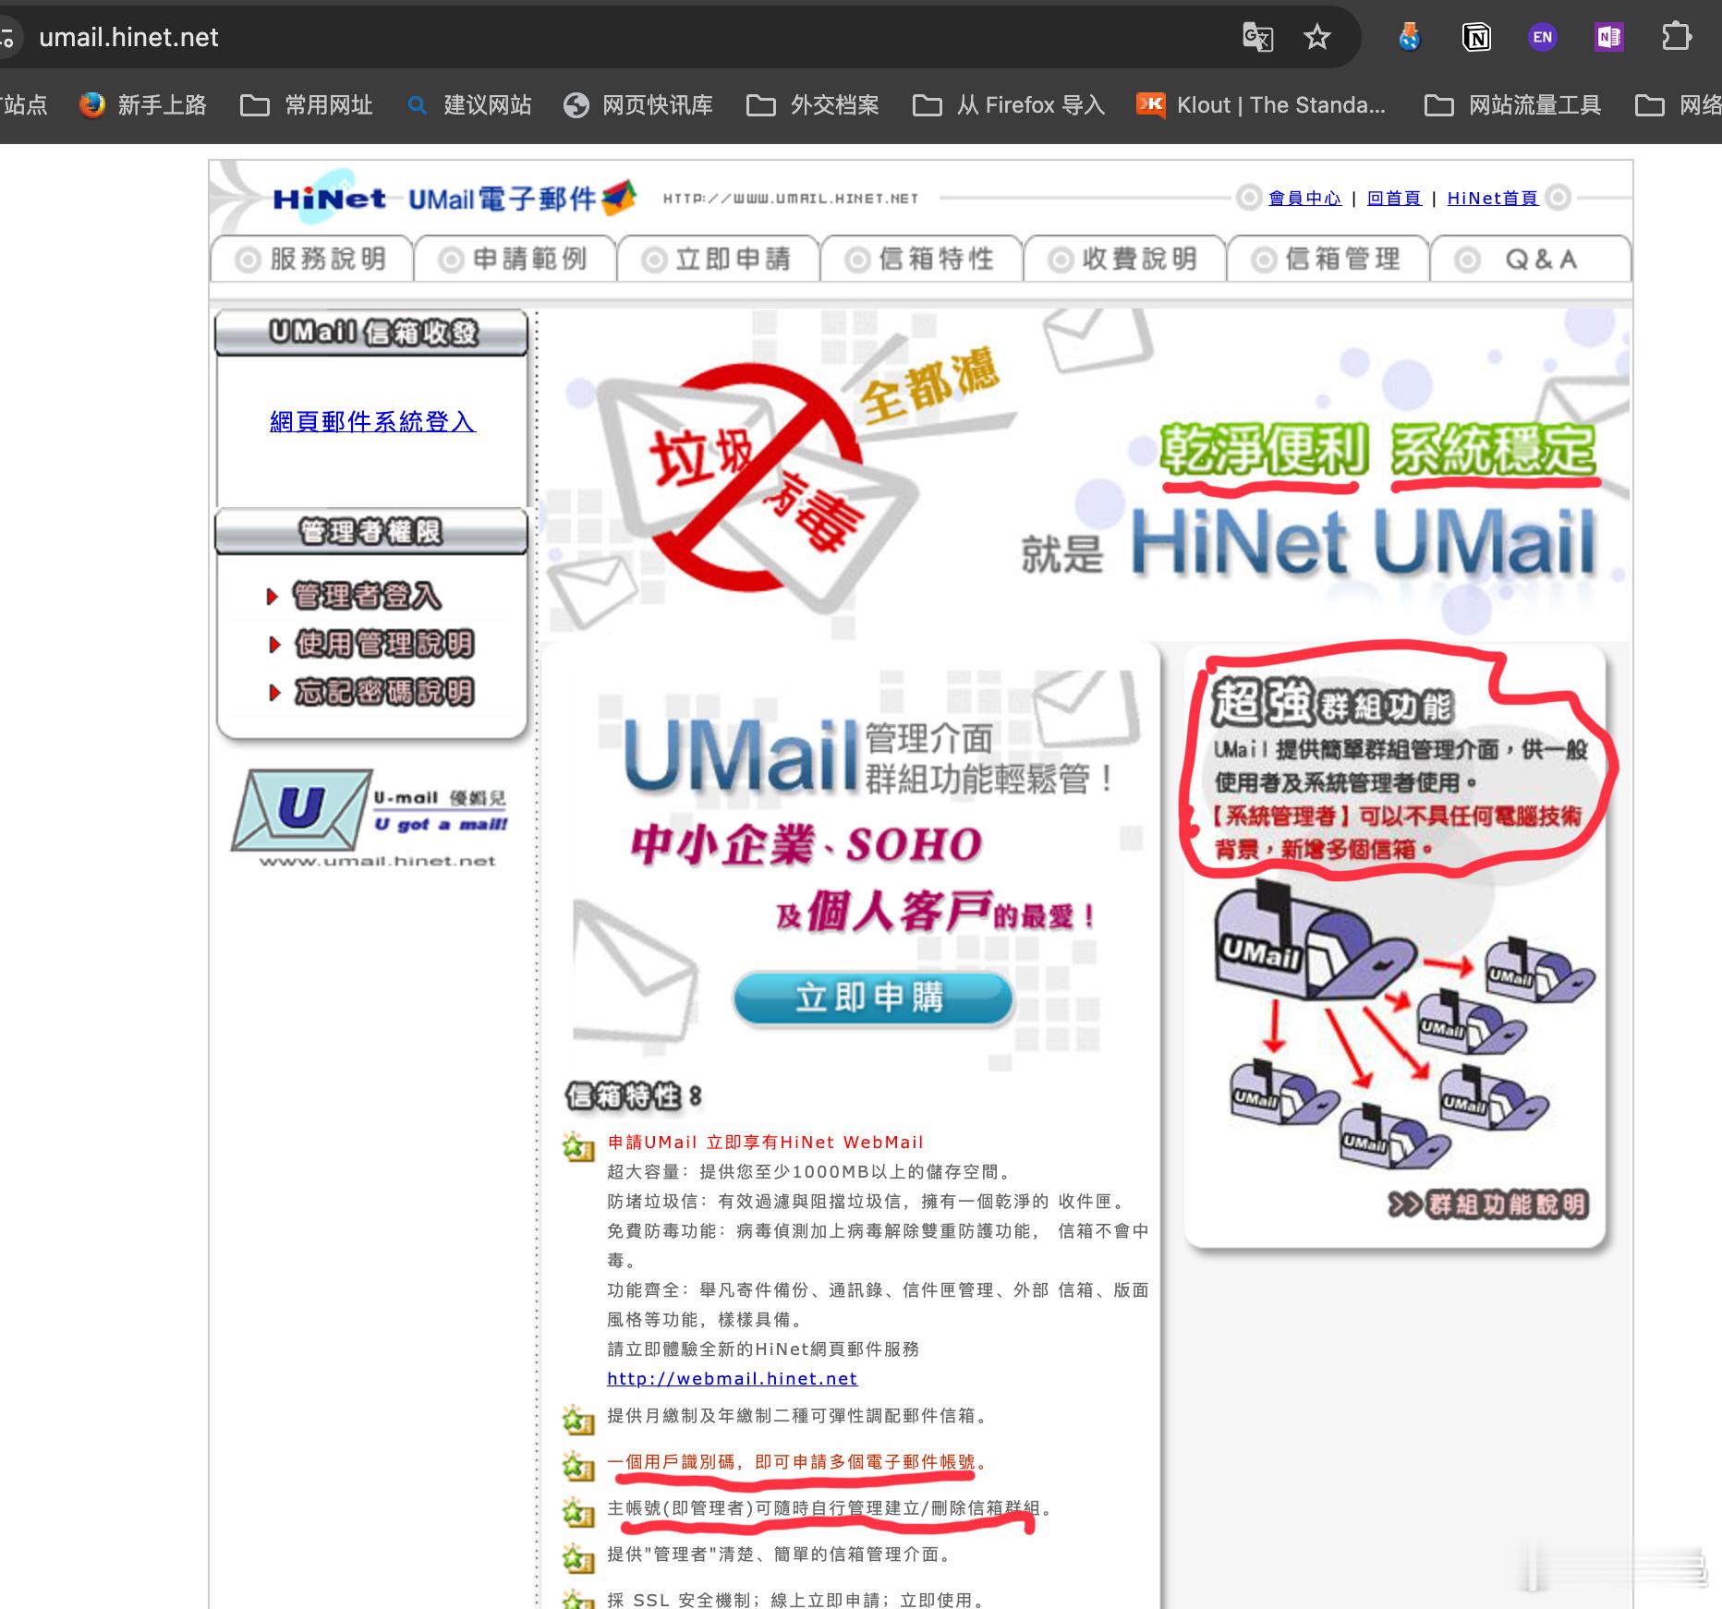Open the 建议网站 bookmark
The width and height of the screenshot is (1722, 1609).
tap(469, 105)
